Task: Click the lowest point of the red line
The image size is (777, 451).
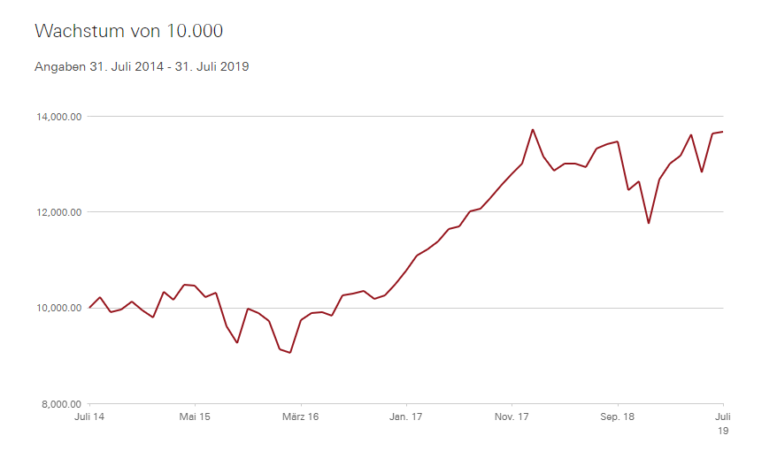Action: click(x=290, y=353)
